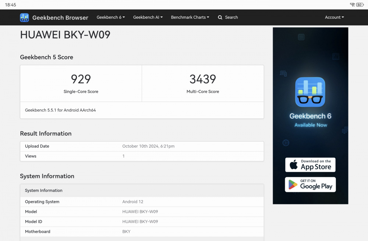Tap the Geekbench 6 app icon in ad
The image size is (368, 241).
pyautogui.click(x=310, y=92)
